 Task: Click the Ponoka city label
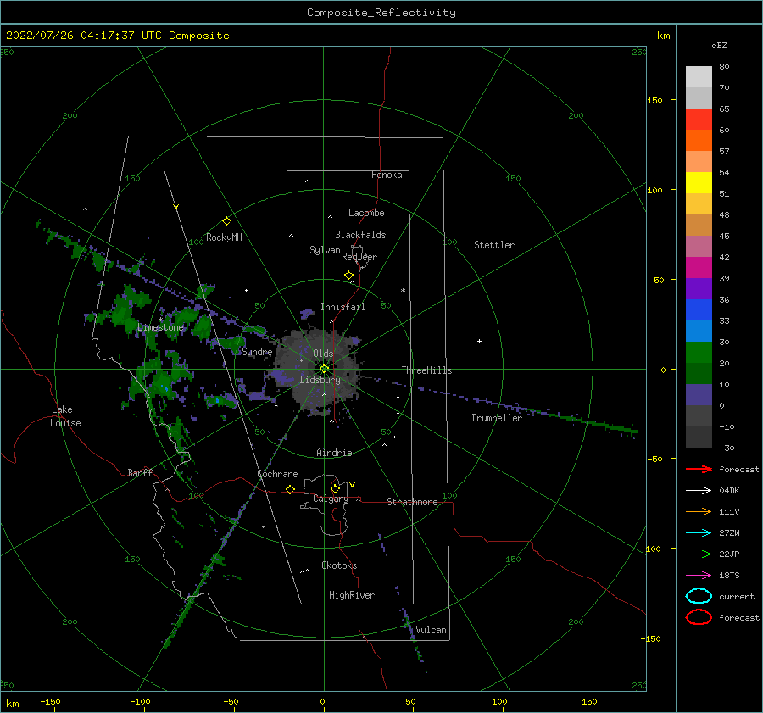coord(387,175)
